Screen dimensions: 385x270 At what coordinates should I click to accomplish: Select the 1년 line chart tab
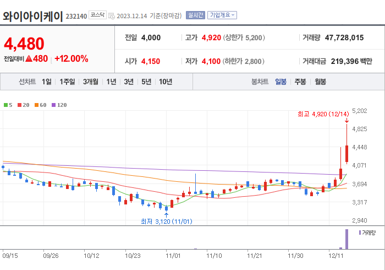(x=111, y=82)
